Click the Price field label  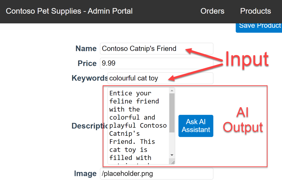pyautogui.click(x=87, y=63)
